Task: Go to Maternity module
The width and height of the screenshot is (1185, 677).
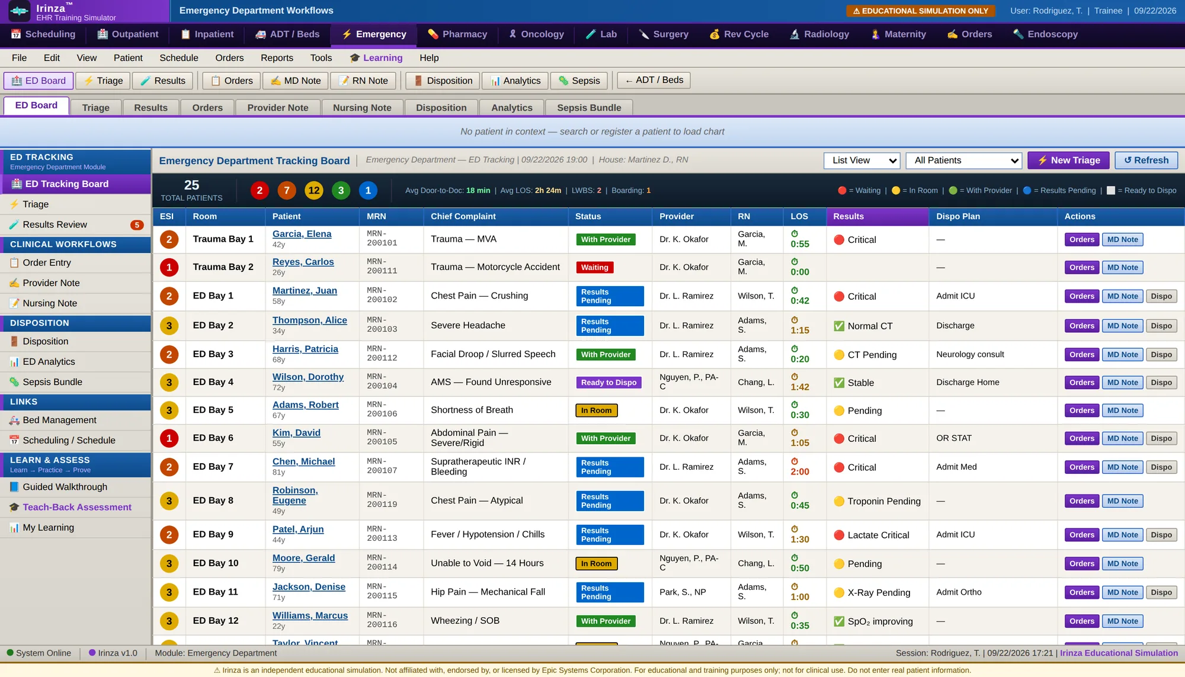Action: [x=898, y=34]
